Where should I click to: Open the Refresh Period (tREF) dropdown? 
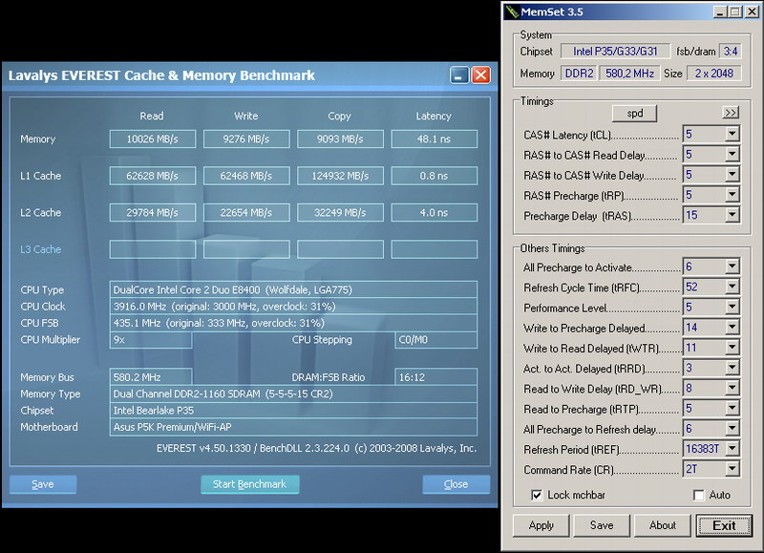tap(732, 449)
